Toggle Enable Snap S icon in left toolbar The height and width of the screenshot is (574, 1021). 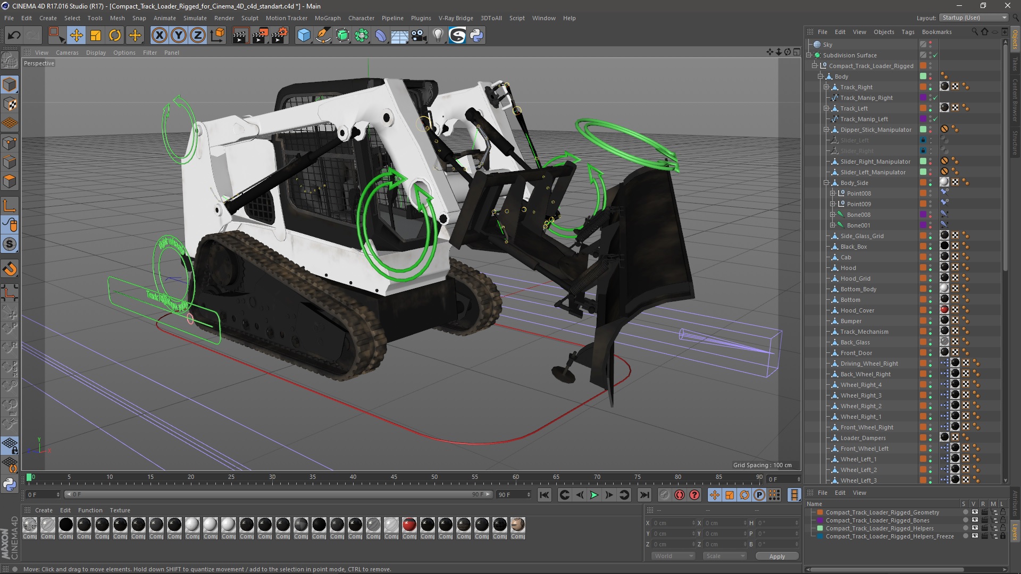click(10, 244)
